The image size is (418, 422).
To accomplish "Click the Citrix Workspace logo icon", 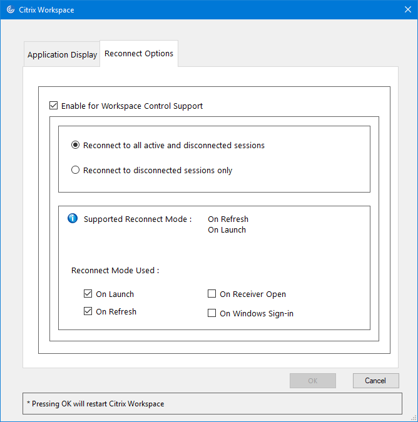I will 11,9.
